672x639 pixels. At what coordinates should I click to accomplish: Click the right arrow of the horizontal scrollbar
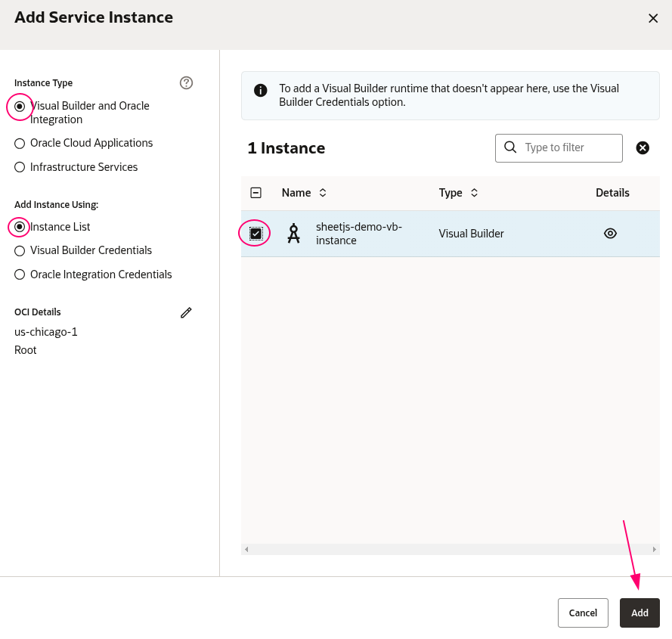point(655,547)
